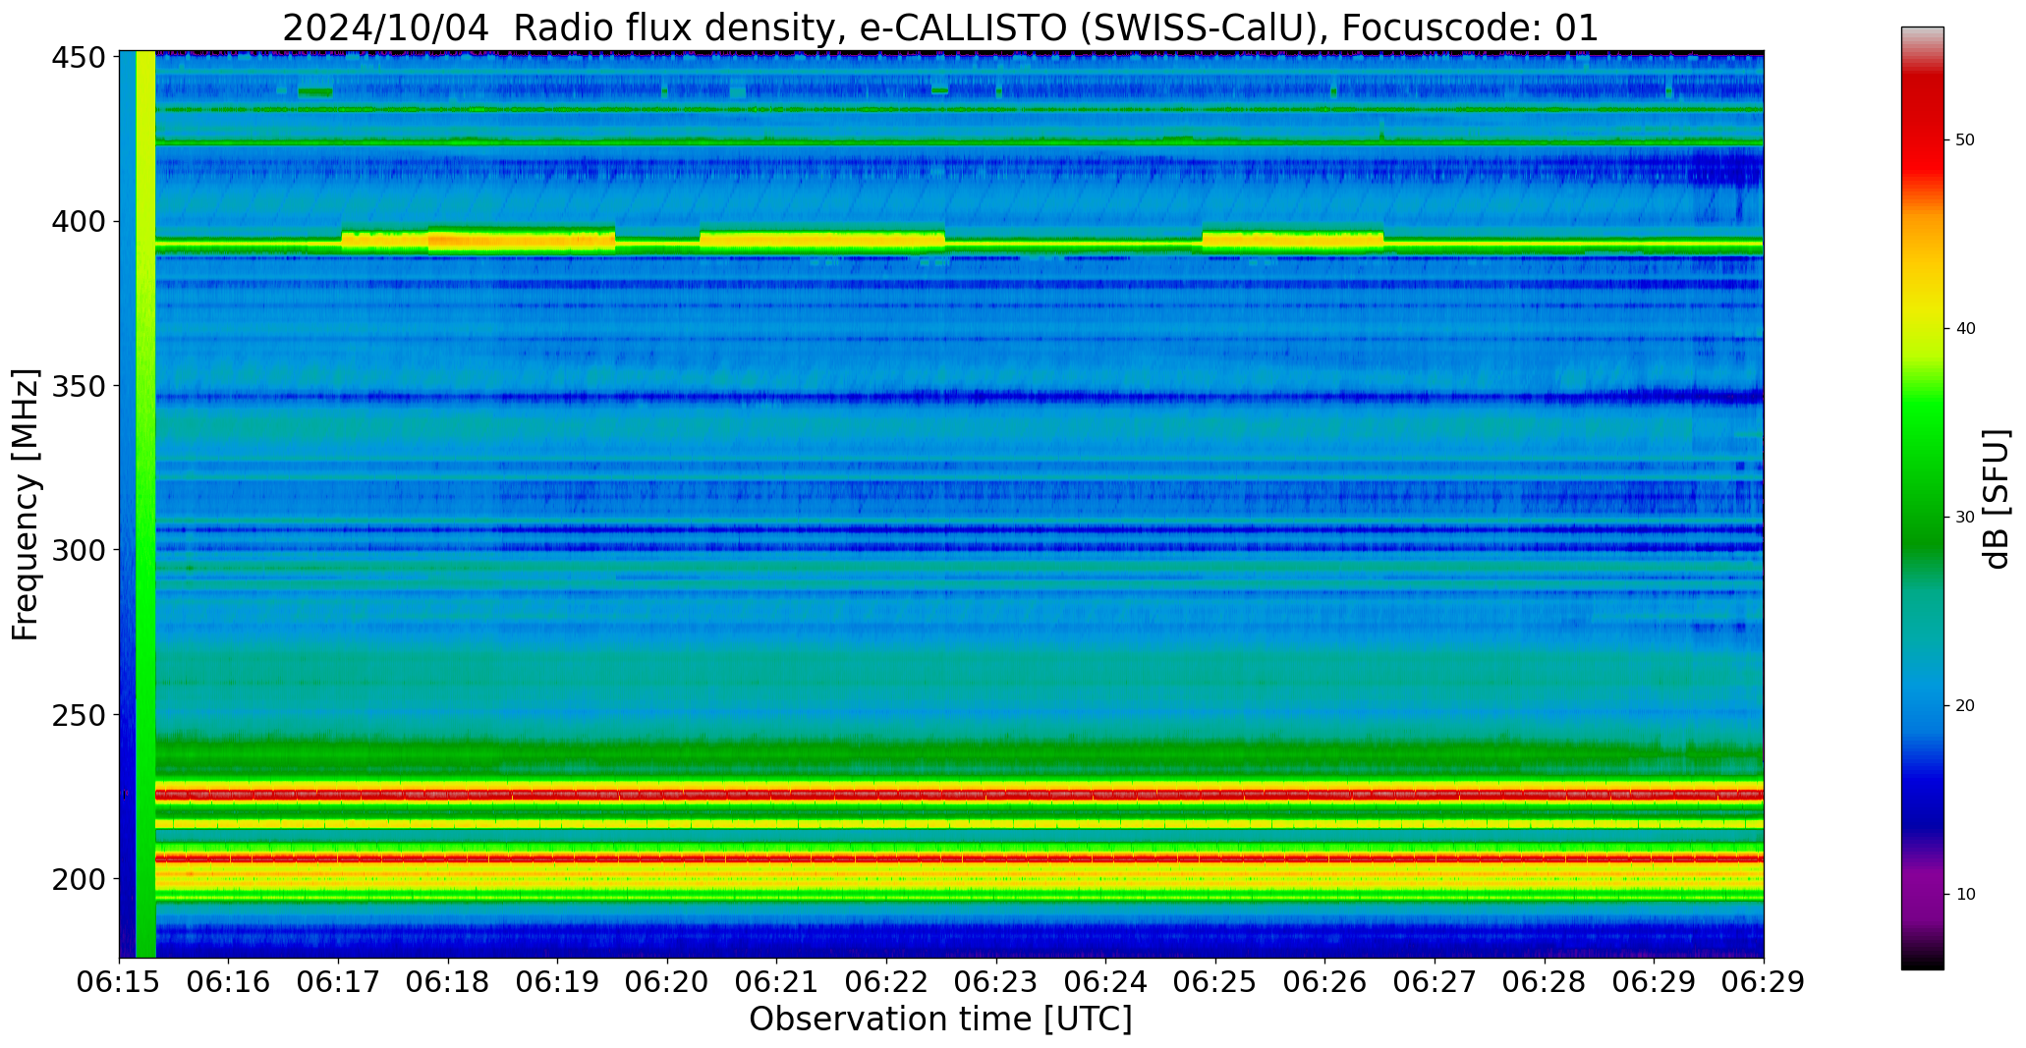Click the 06:24 time tick label

[1105, 982]
